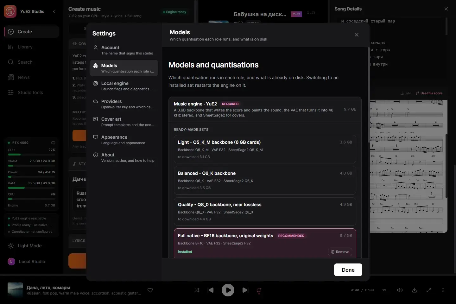Viewport: 456px width, 304px height.
Task: Expand the player to fullscreen
Action: point(429,290)
